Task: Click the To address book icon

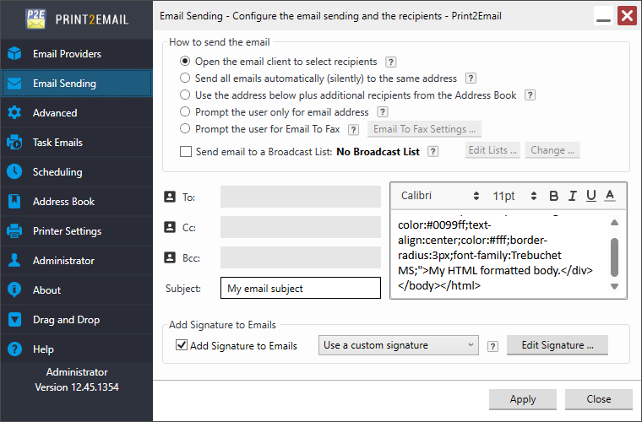Action: click(168, 197)
